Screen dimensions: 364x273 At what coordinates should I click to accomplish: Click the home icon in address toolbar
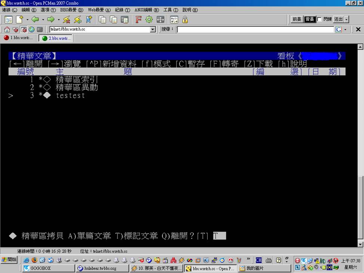[7, 30]
